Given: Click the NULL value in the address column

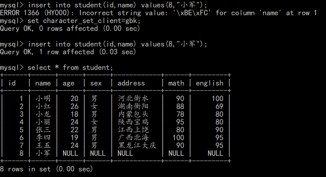Looking at the screenshot, I should (125, 153).
